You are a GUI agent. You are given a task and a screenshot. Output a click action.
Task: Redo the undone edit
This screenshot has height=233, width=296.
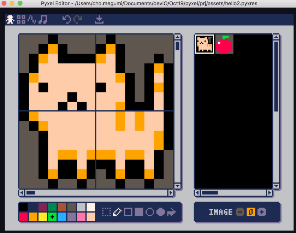click(78, 19)
